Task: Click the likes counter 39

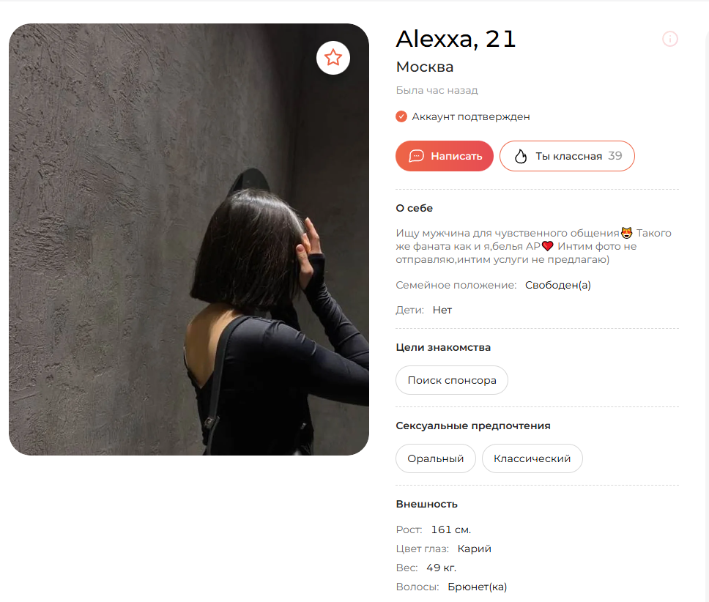Action: tap(615, 156)
